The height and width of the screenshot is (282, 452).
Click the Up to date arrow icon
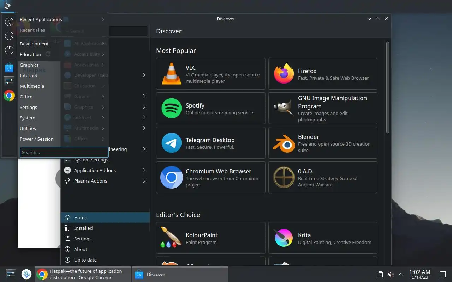[67, 260]
